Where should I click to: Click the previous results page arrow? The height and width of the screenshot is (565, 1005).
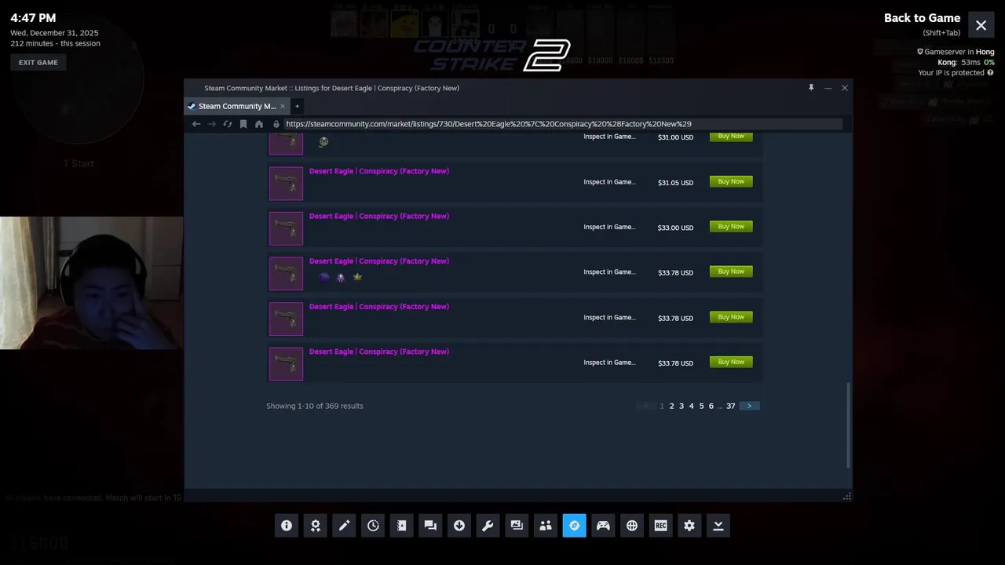[646, 406]
